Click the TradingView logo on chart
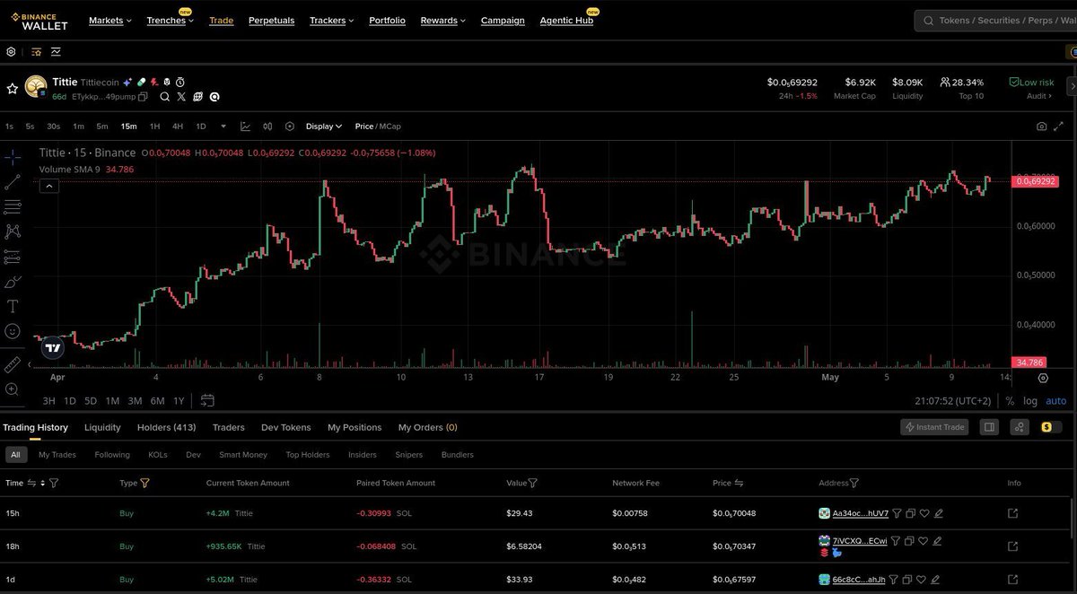This screenshot has width=1077, height=594. (x=53, y=348)
